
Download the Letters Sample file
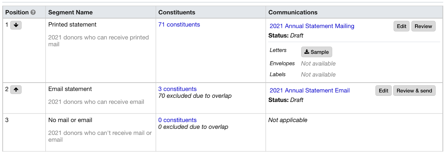pyautogui.click(x=317, y=52)
